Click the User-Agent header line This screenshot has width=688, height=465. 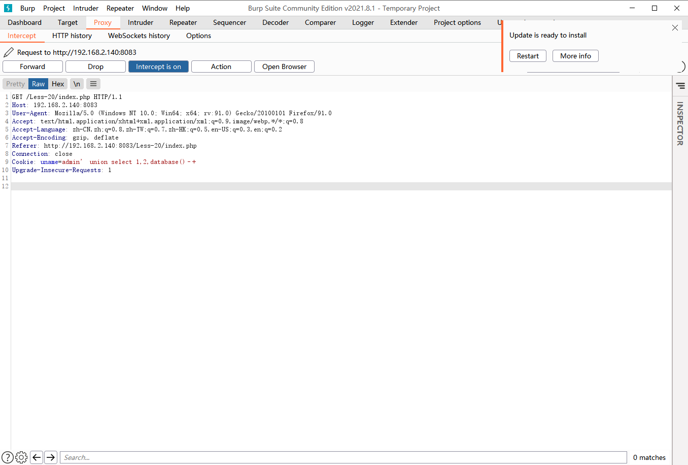(172, 113)
